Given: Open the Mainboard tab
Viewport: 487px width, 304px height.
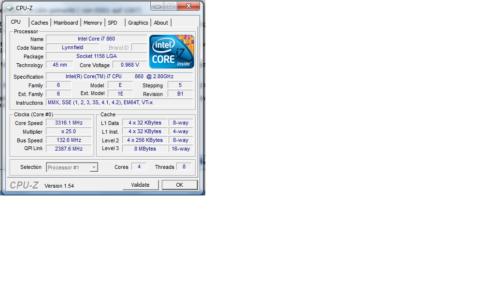Looking at the screenshot, I should click(66, 23).
